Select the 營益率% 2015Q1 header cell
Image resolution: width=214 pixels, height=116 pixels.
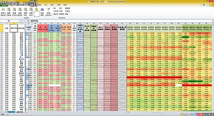(185, 28)
